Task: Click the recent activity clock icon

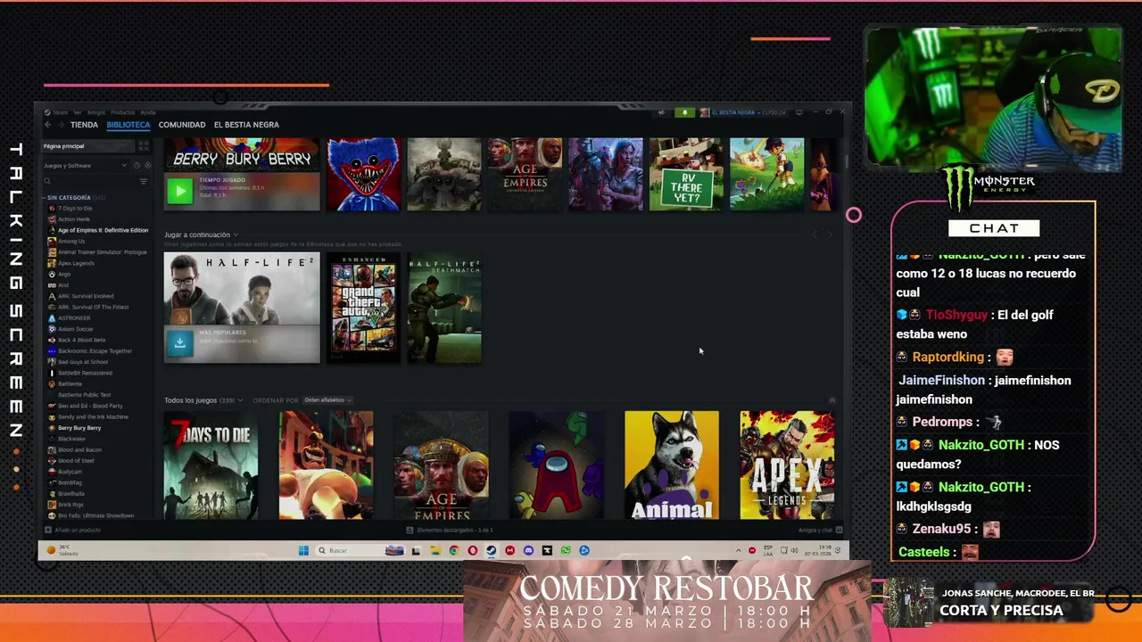Action: (x=137, y=165)
